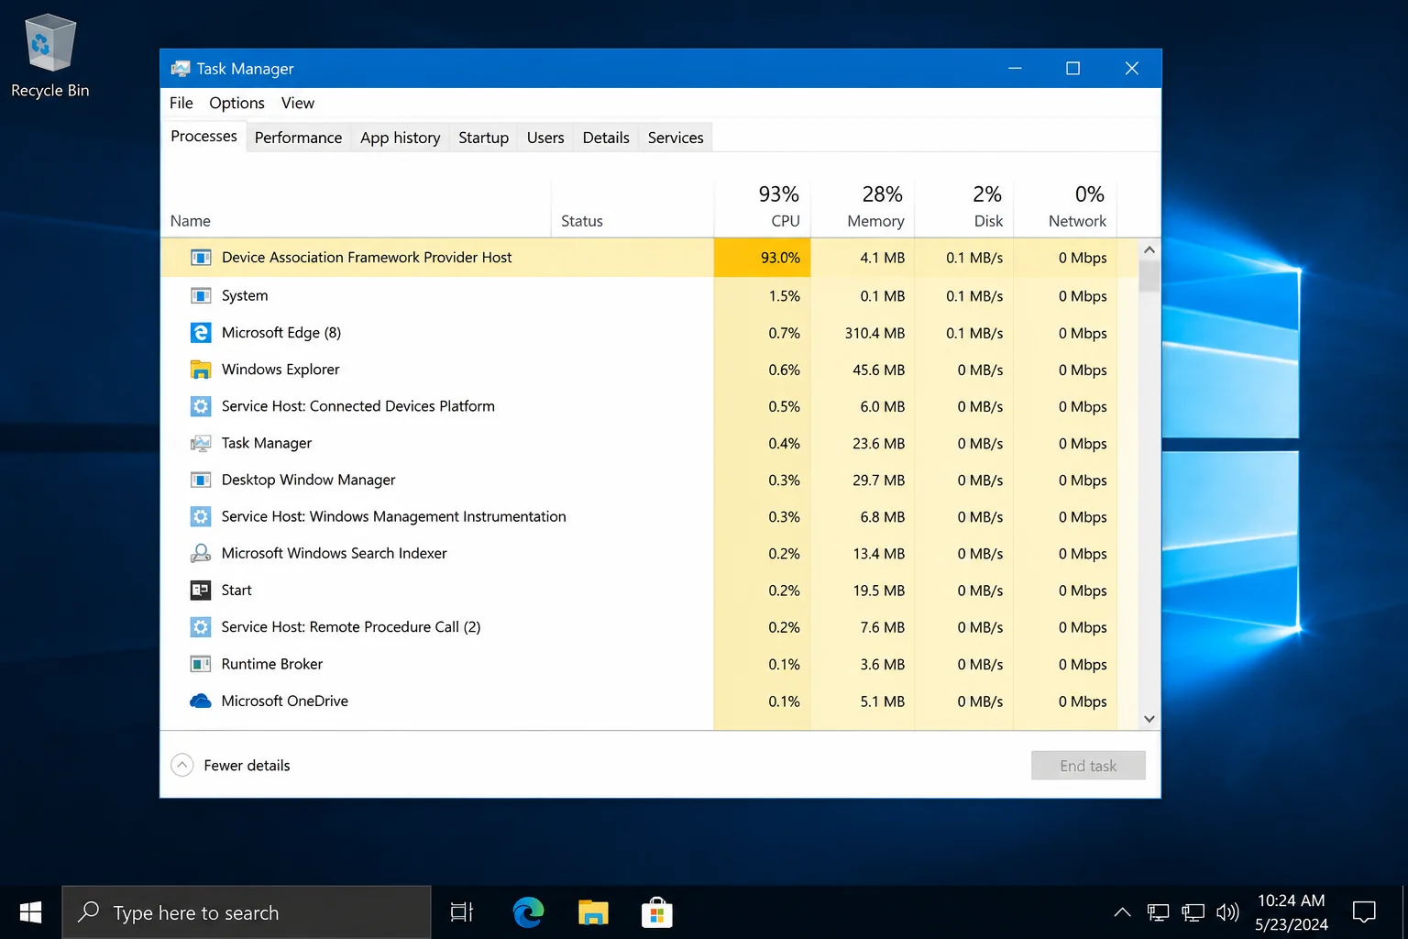1408x939 pixels.
Task: Click the scrollbar up arrow
Action: click(x=1149, y=249)
